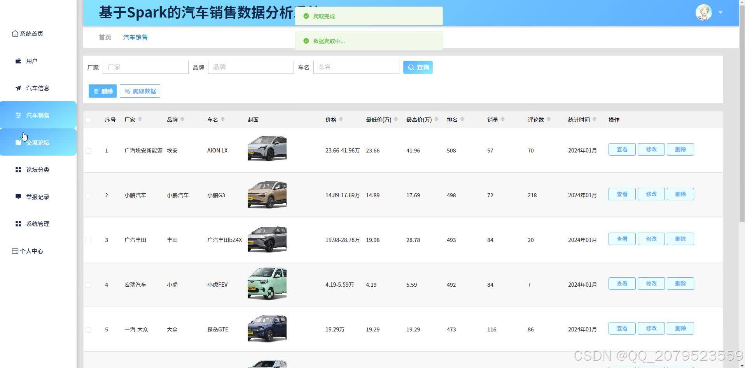Click the grid icon for 论坛分类

tap(18, 170)
